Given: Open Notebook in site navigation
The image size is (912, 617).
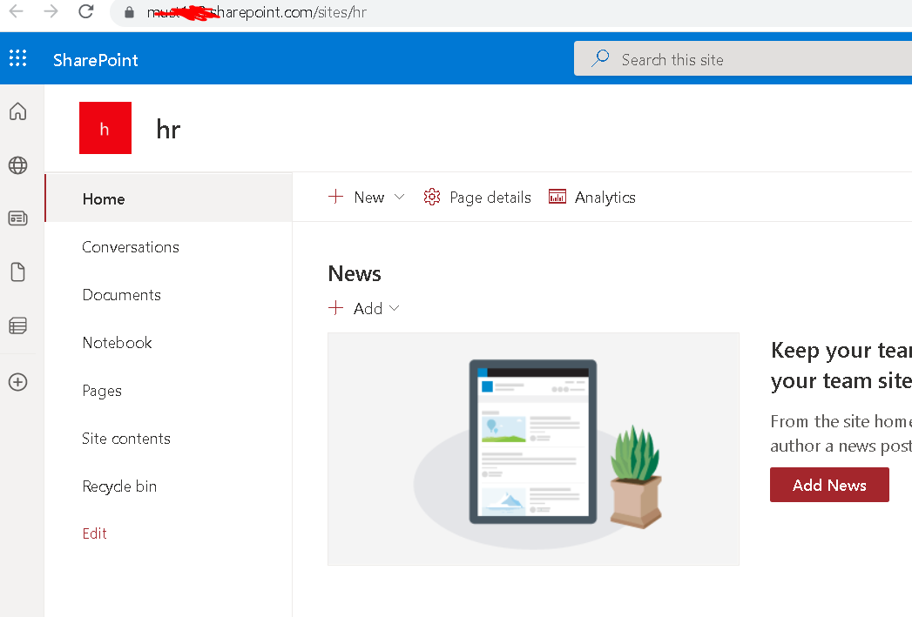Looking at the screenshot, I should [117, 343].
